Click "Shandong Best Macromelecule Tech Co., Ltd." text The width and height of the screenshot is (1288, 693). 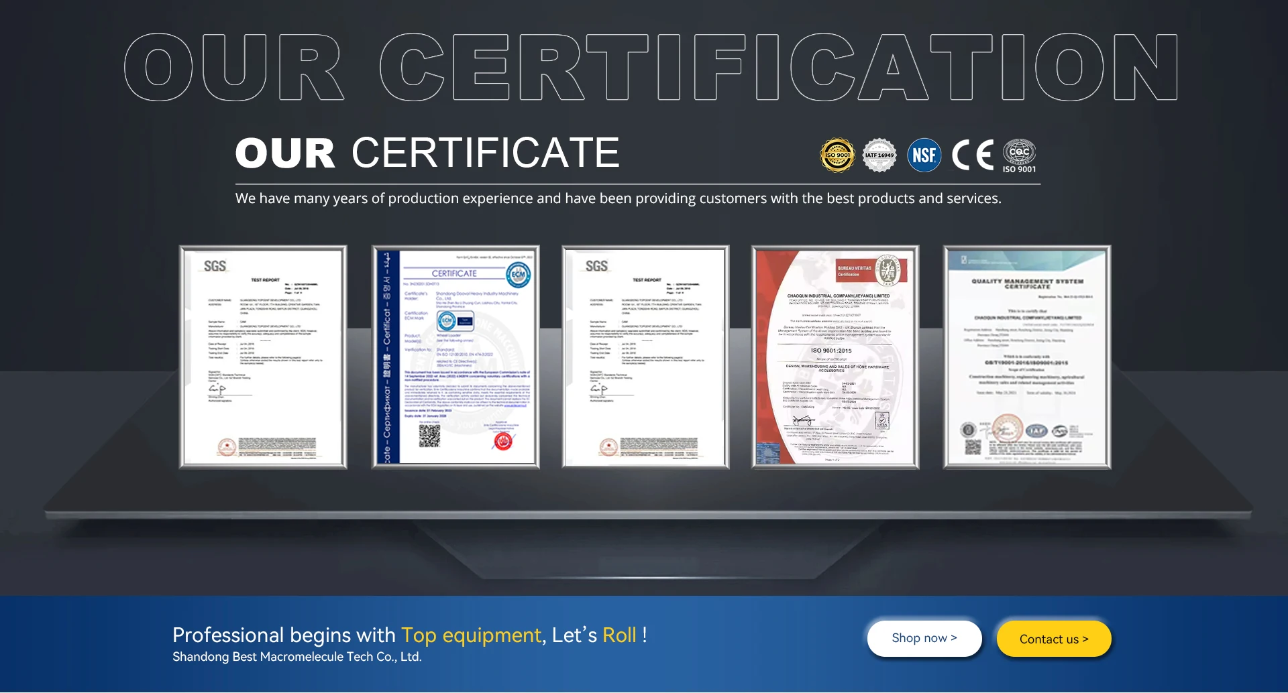(x=297, y=657)
